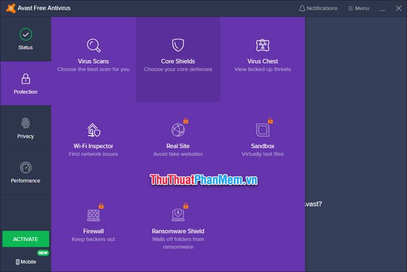This screenshot has height=272, width=407.
Task: Click the Core Shields title
Action: coord(178,61)
